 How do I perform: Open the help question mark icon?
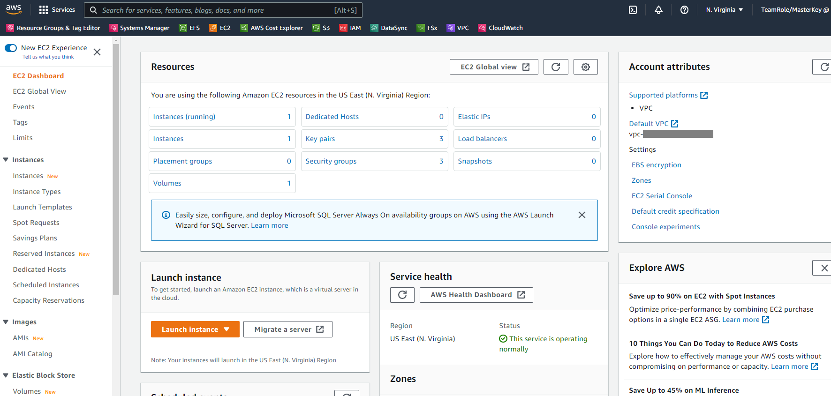[684, 10]
